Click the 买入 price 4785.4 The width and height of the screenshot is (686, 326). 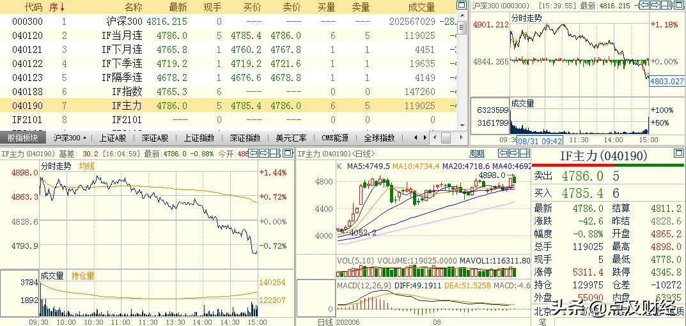[582, 193]
